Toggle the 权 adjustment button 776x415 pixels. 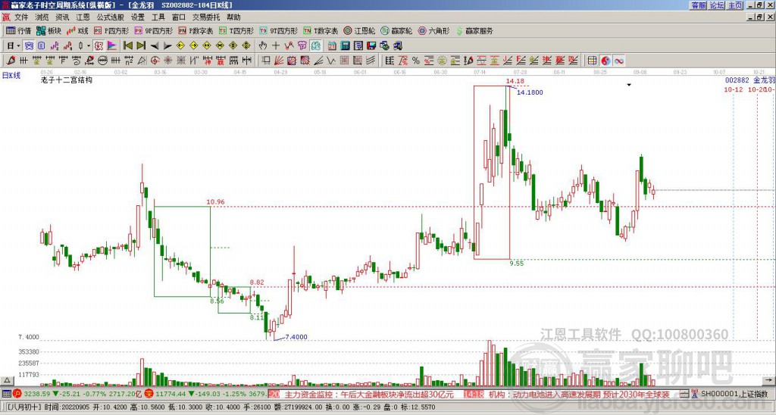99,45
